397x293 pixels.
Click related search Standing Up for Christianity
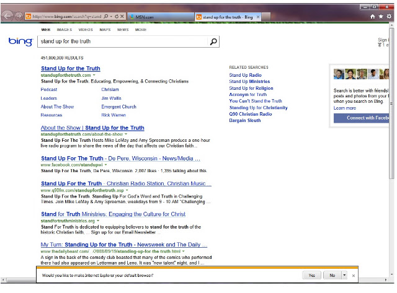point(259,108)
